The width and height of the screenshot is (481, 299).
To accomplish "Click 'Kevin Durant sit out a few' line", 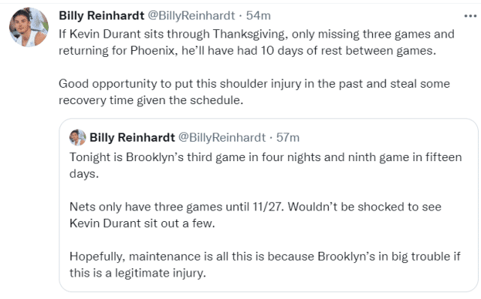I will click(143, 223).
